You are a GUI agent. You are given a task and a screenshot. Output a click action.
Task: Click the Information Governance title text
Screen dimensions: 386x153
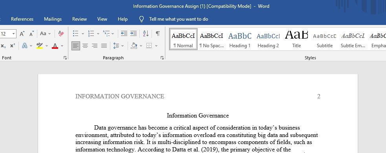pos(198,116)
